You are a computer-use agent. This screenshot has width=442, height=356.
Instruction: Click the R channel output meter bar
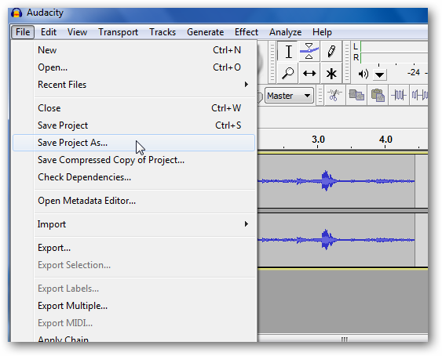pyautogui.click(x=394, y=58)
